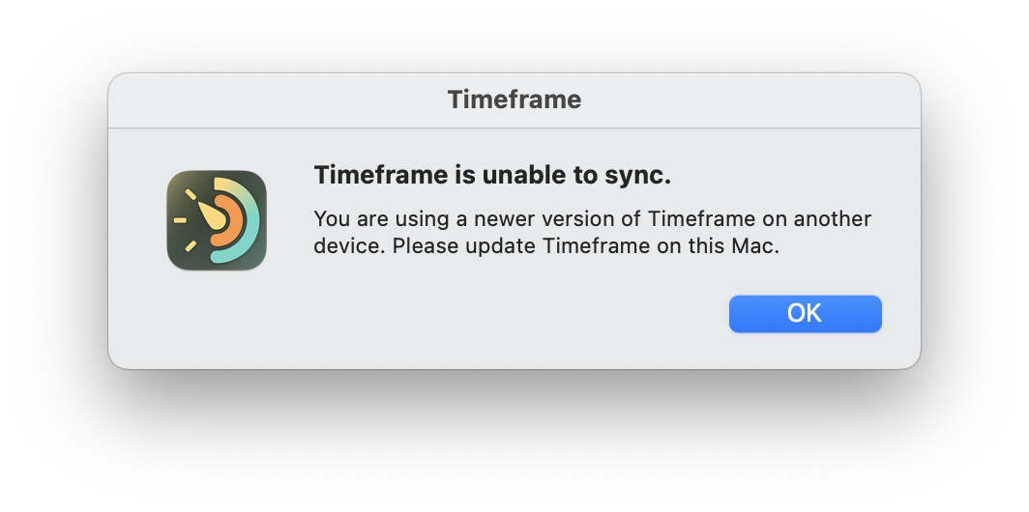Click the heading Timeframe is unable to sync
1029x512 pixels.
pyautogui.click(x=492, y=175)
